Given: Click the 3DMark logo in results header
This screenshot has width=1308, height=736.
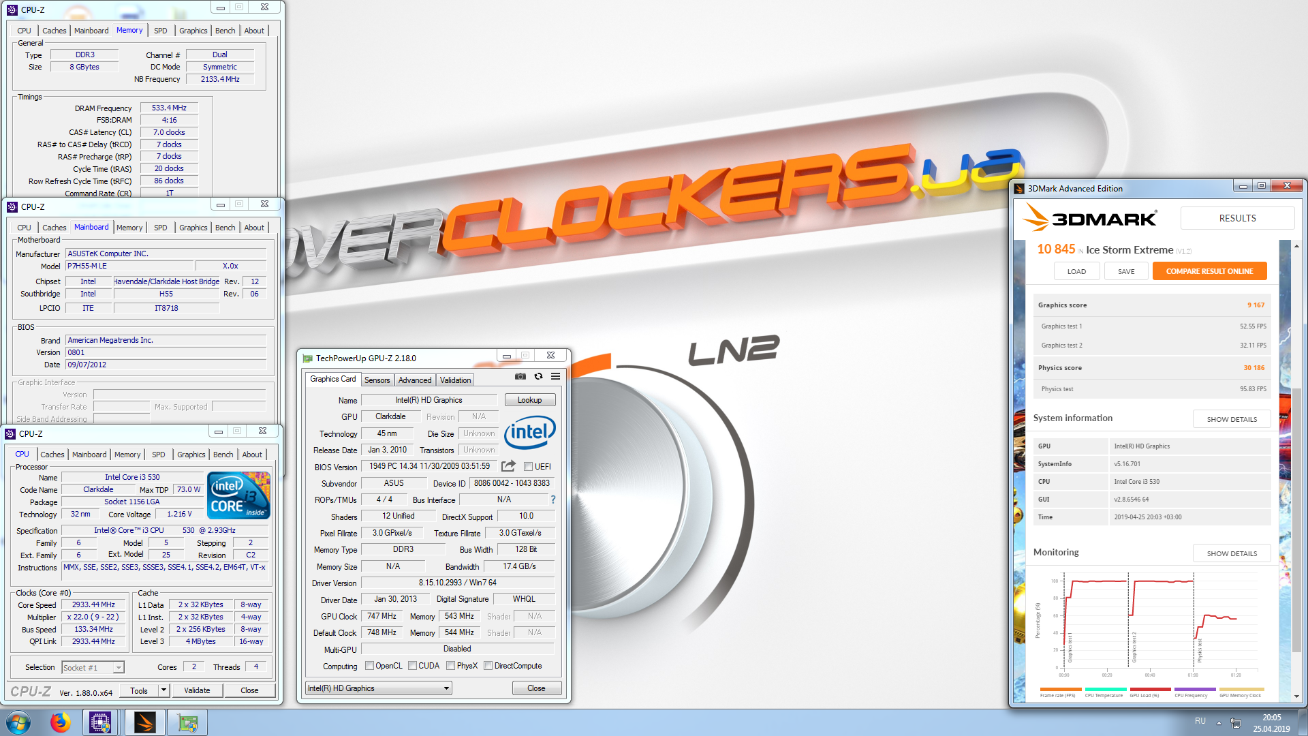Looking at the screenshot, I should (1089, 218).
